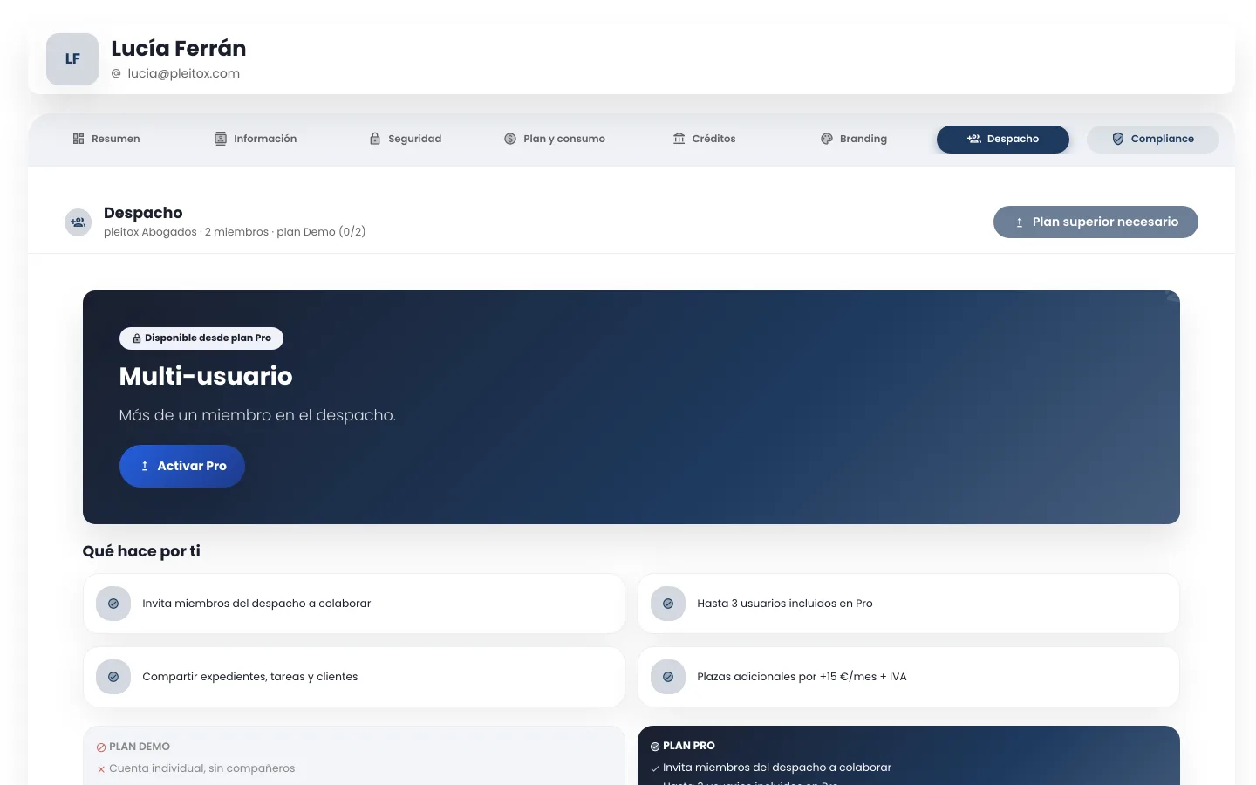
Task: Click the Qué hace por ti heading
Action: (141, 551)
